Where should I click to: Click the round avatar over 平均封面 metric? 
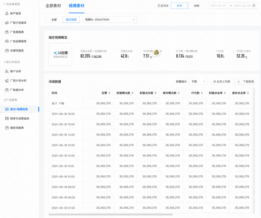156,52
